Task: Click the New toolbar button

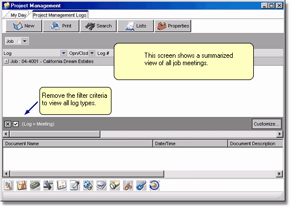Action: point(24,26)
